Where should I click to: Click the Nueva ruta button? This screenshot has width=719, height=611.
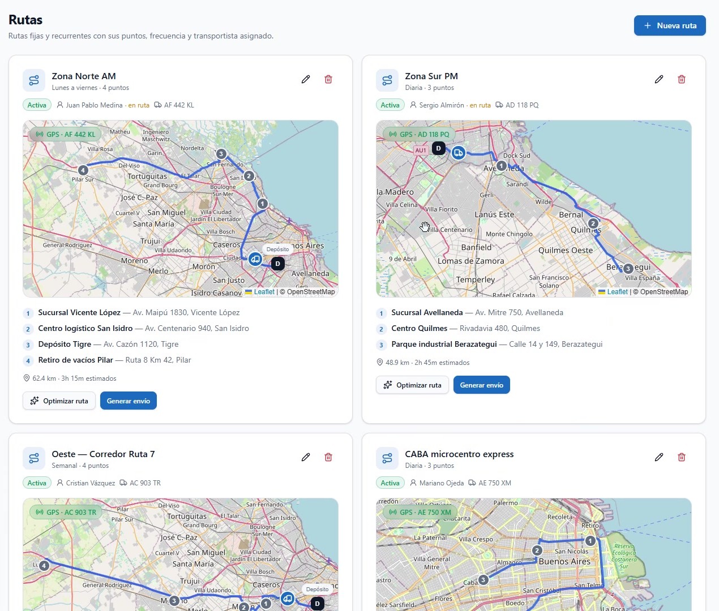tap(670, 25)
